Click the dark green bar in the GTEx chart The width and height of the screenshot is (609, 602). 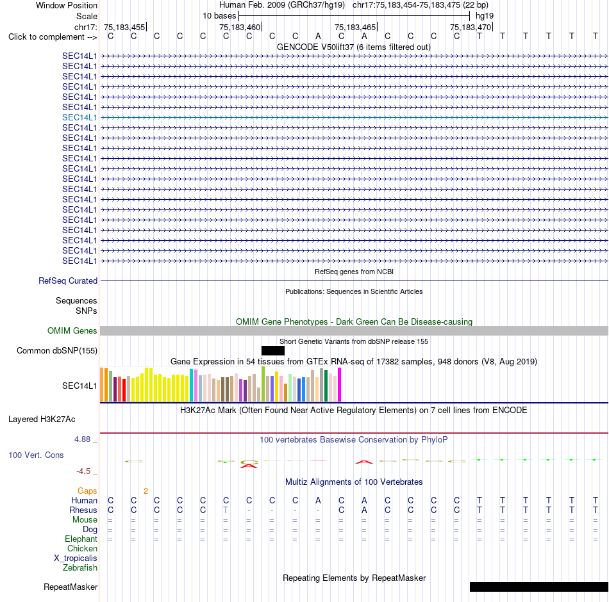point(326,386)
